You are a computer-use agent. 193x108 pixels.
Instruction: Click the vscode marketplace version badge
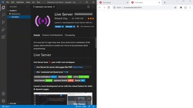[45, 77]
